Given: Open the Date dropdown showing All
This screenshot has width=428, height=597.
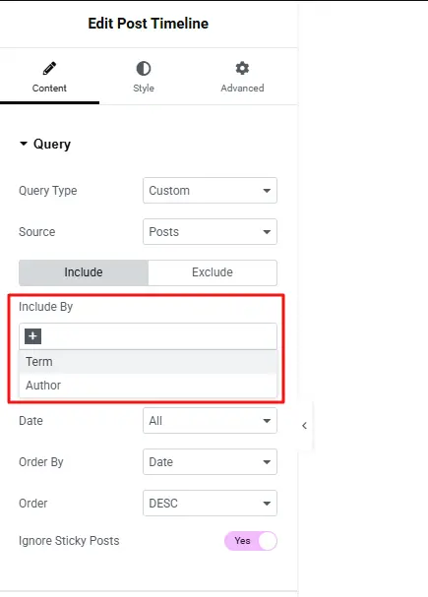Looking at the screenshot, I should coord(210,420).
